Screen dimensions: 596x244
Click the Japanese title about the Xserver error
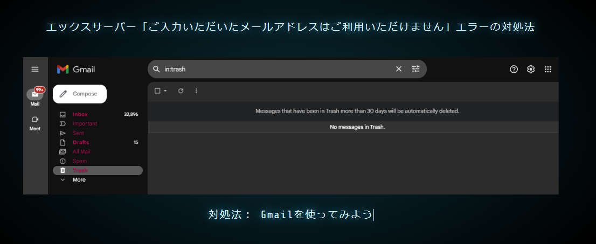pos(290,27)
